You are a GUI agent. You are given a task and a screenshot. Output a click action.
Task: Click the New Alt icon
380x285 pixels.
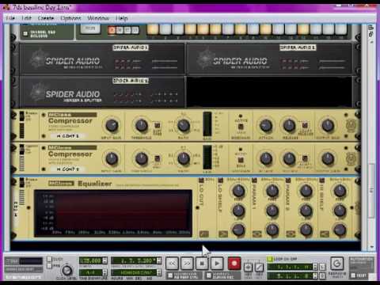click(259, 268)
